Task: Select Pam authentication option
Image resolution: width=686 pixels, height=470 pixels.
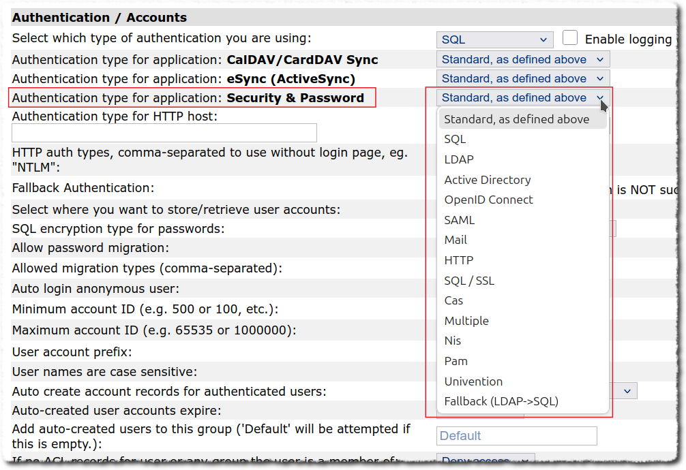Action: tap(456, 361)
